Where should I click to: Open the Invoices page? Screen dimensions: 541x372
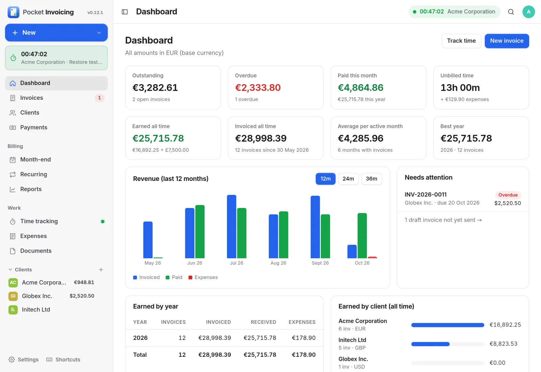click(56, 98)
